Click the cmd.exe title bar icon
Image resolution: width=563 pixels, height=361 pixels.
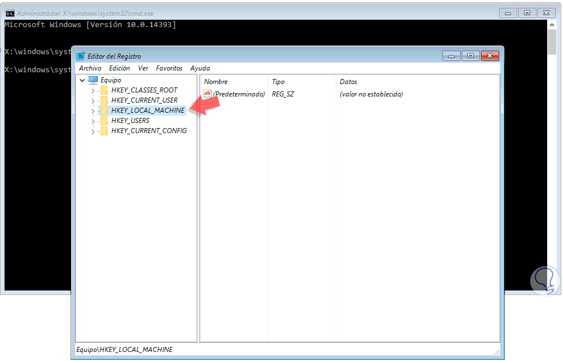tap(10, 14)
